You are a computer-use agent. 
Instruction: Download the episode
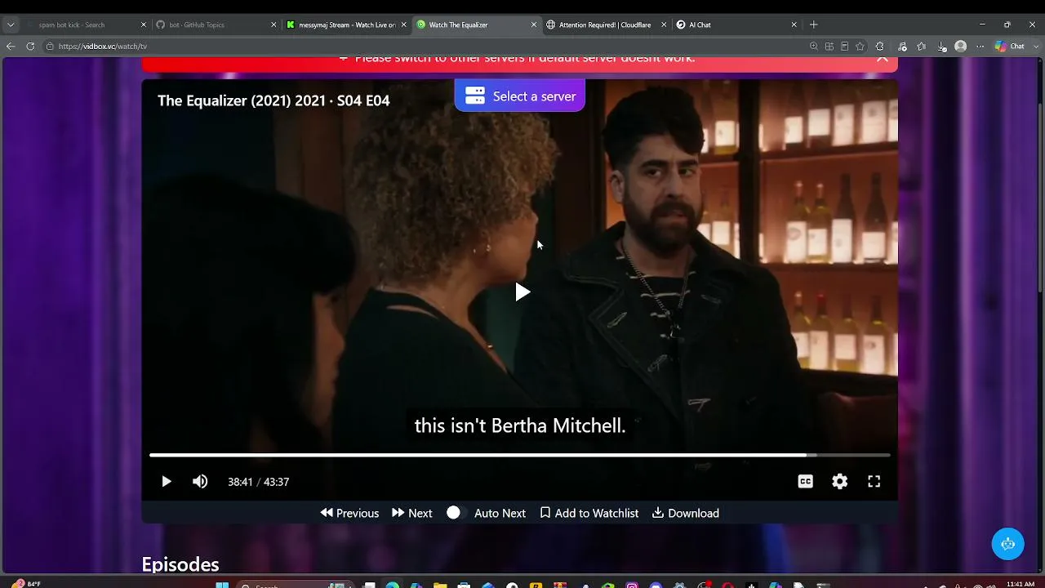pyautogui.click(x=686, y=513)
